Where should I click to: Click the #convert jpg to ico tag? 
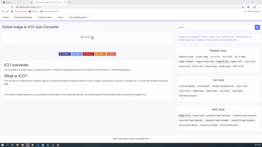pos(243,37)
